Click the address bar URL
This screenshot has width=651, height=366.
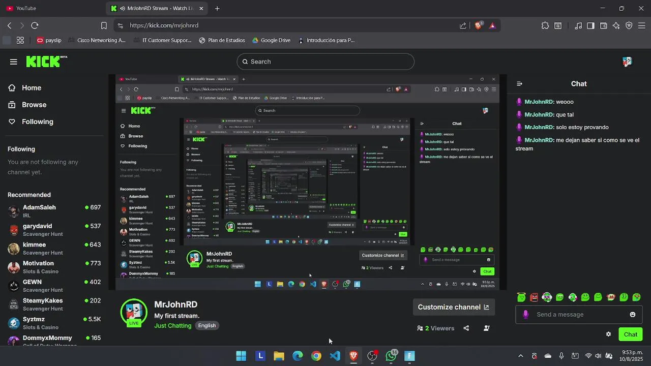click(164, 25)
